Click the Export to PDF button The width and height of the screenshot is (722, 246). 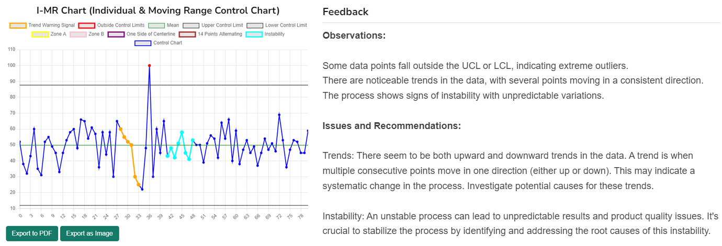pos(32,233)
